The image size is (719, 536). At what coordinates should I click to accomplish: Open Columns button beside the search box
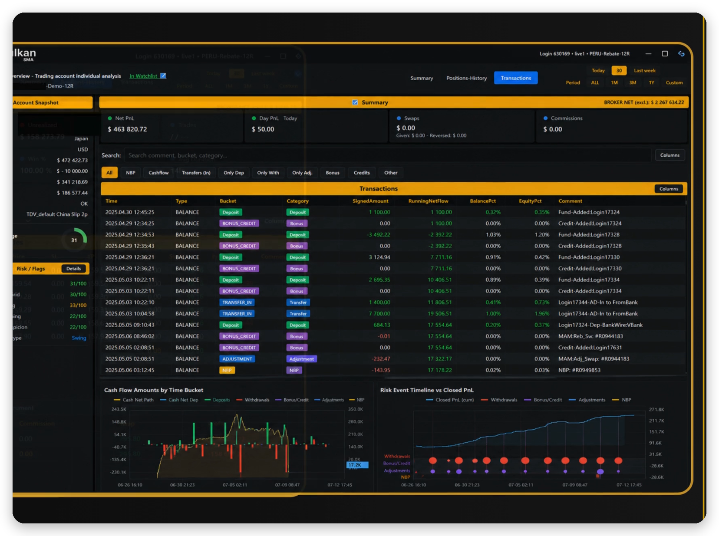click(x=670, y=155)
